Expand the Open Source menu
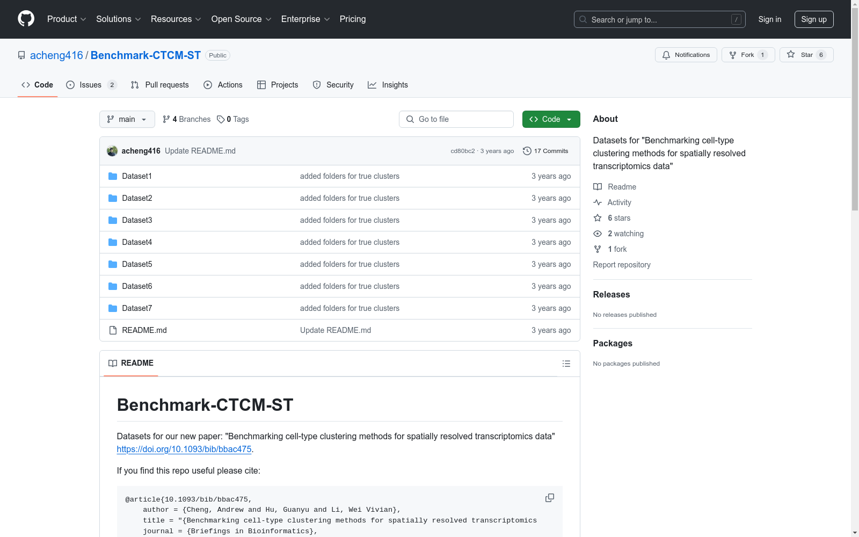Viewport: 859px width, 537px height. [242, 19]
